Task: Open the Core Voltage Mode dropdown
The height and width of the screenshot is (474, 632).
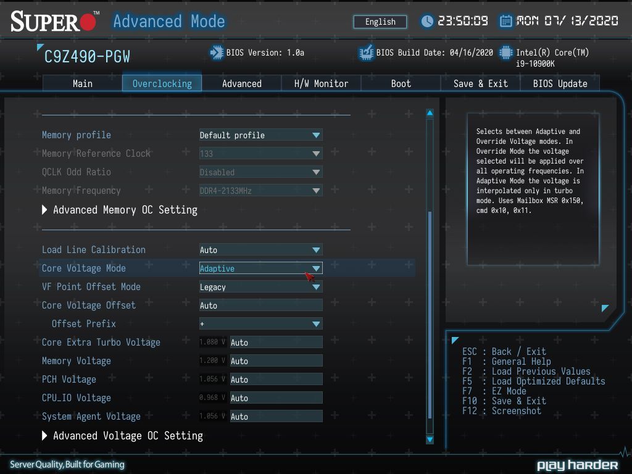Action: 261,268
